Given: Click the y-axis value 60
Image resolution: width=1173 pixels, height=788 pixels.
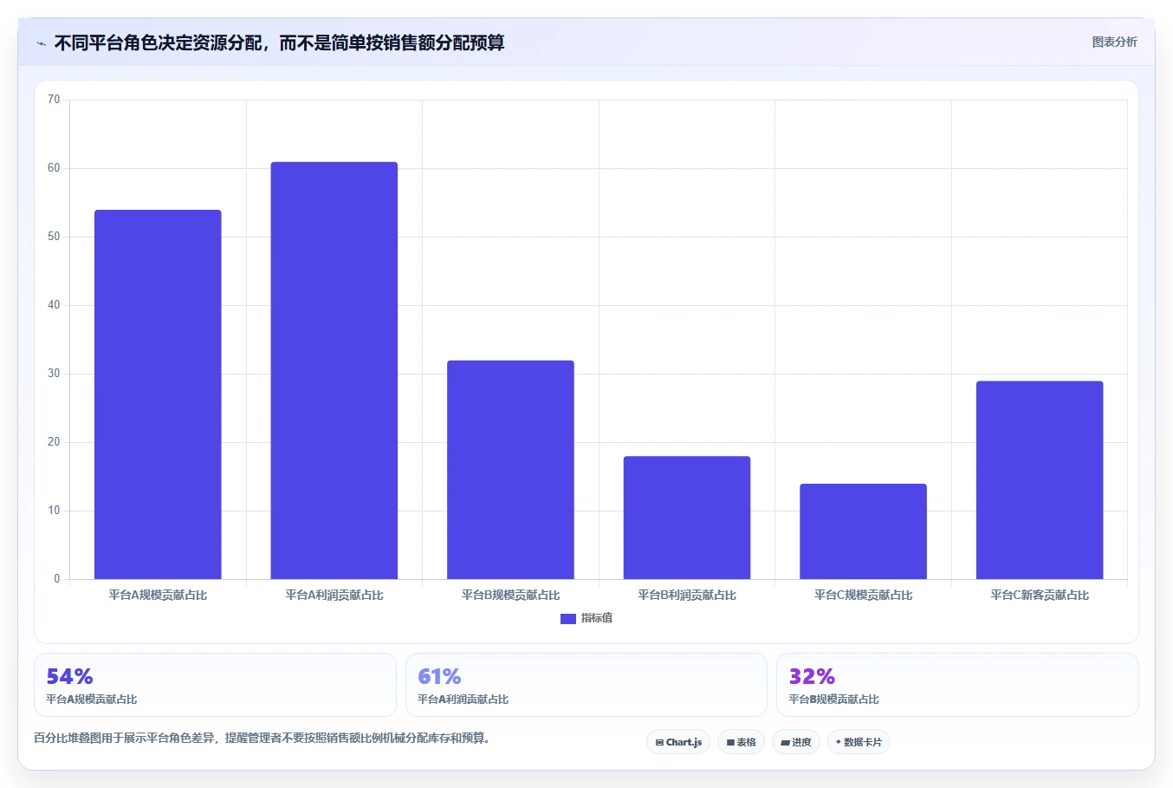Looking at the screenshot, I should pyautogui.click(x=54, y=168).
